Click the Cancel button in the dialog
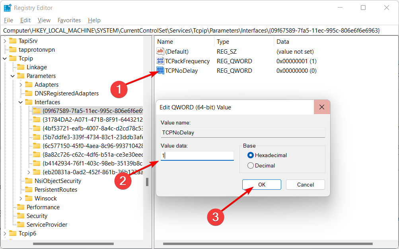Image resolution: width=399 pixels, height=249 pixels. click(x=305, y=184)
